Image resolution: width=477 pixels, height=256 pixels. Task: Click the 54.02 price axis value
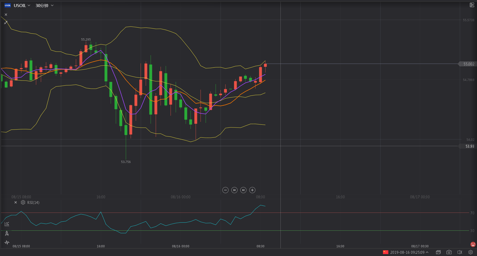coord(470,140)
